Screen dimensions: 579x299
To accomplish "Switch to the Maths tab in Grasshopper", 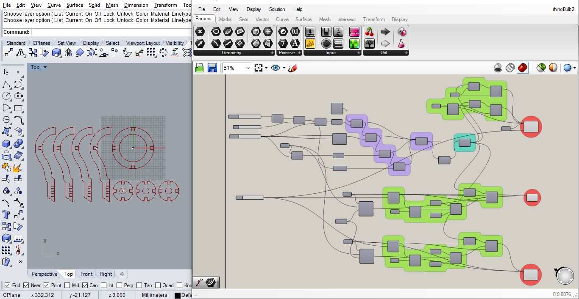I will click(x=225, y=19).
